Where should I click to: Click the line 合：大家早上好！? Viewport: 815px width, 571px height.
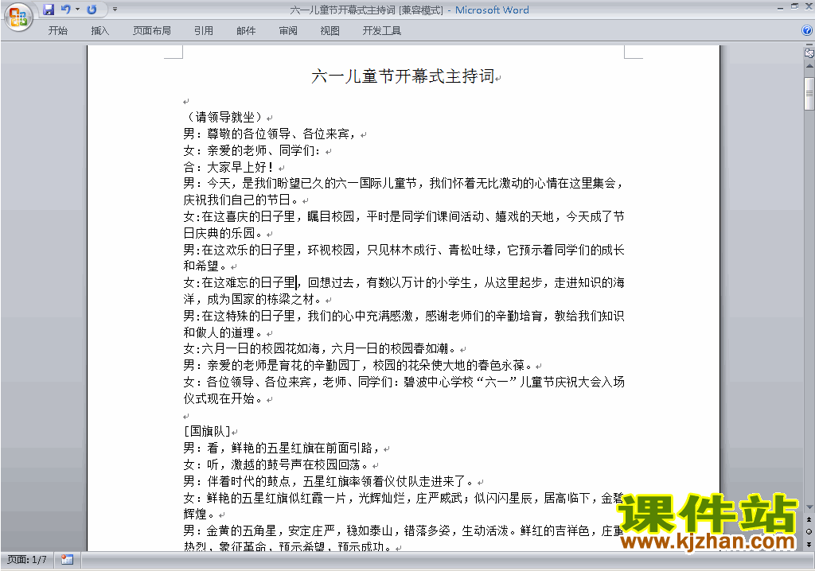coord(228,167)
